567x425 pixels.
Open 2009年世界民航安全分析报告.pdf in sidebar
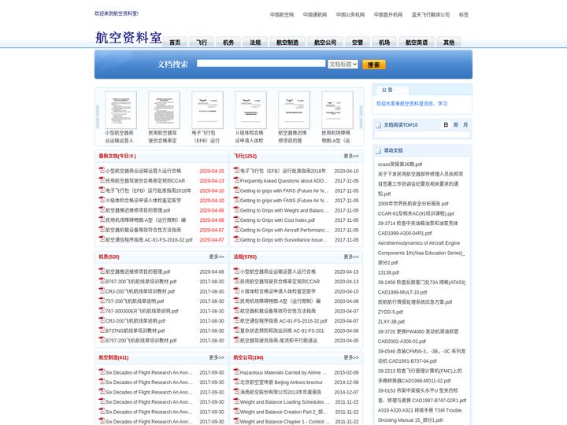413,204
